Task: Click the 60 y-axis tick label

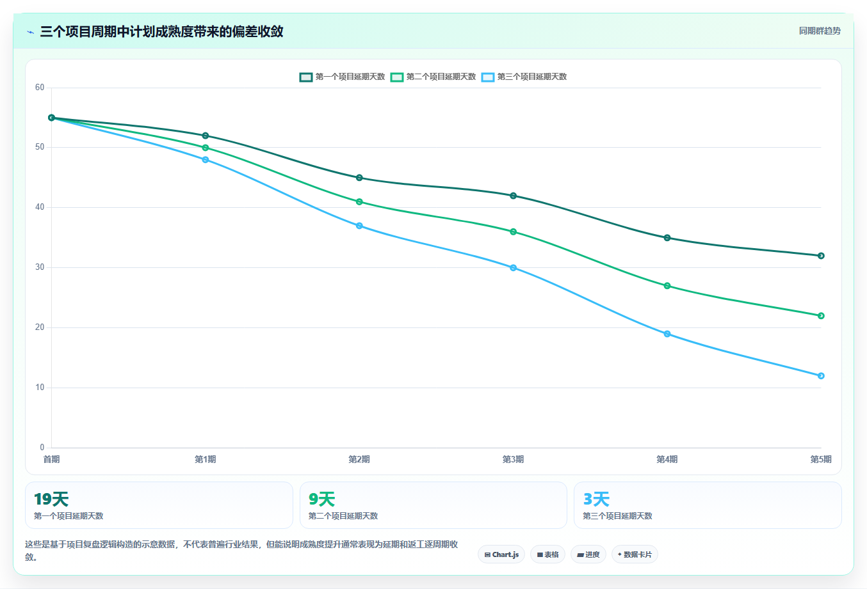Action: click(40, 88)
